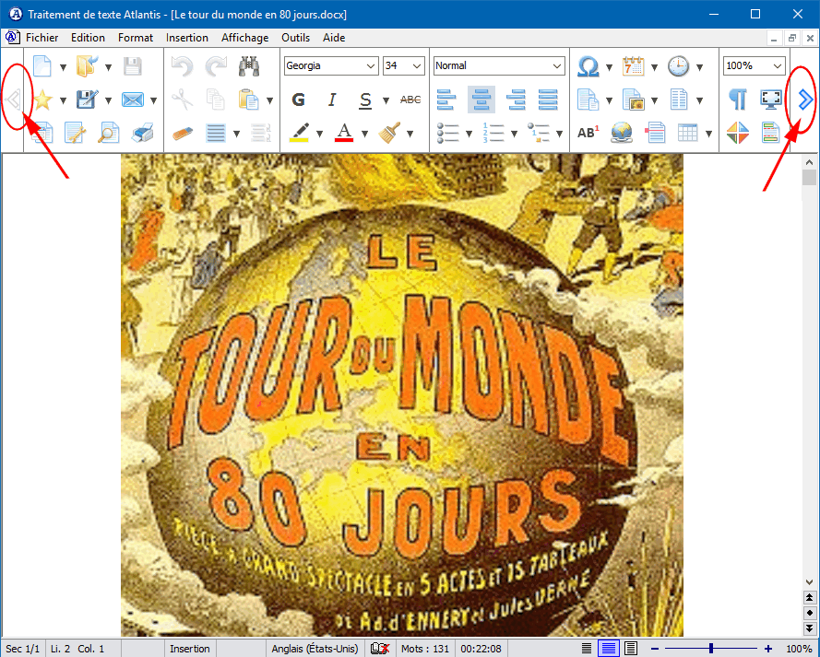
Task: Justify the paragraph text
Action: coord(548,100)
